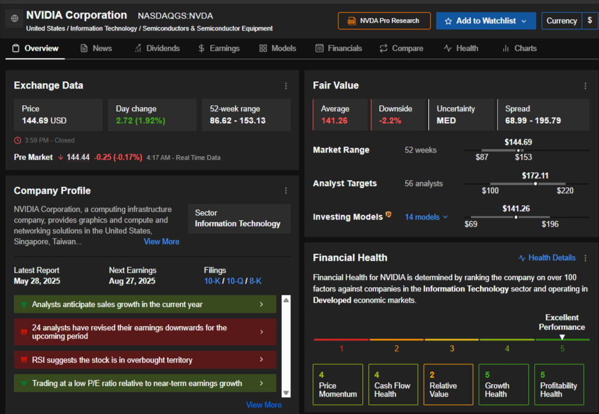
Task: Select the Price Momentum score card
Action: point(338,384)
